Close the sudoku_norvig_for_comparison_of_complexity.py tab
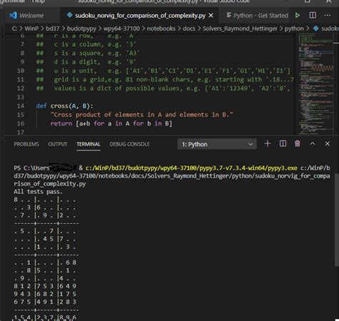Viewport: 339px width, 321px height. (211, 16)
